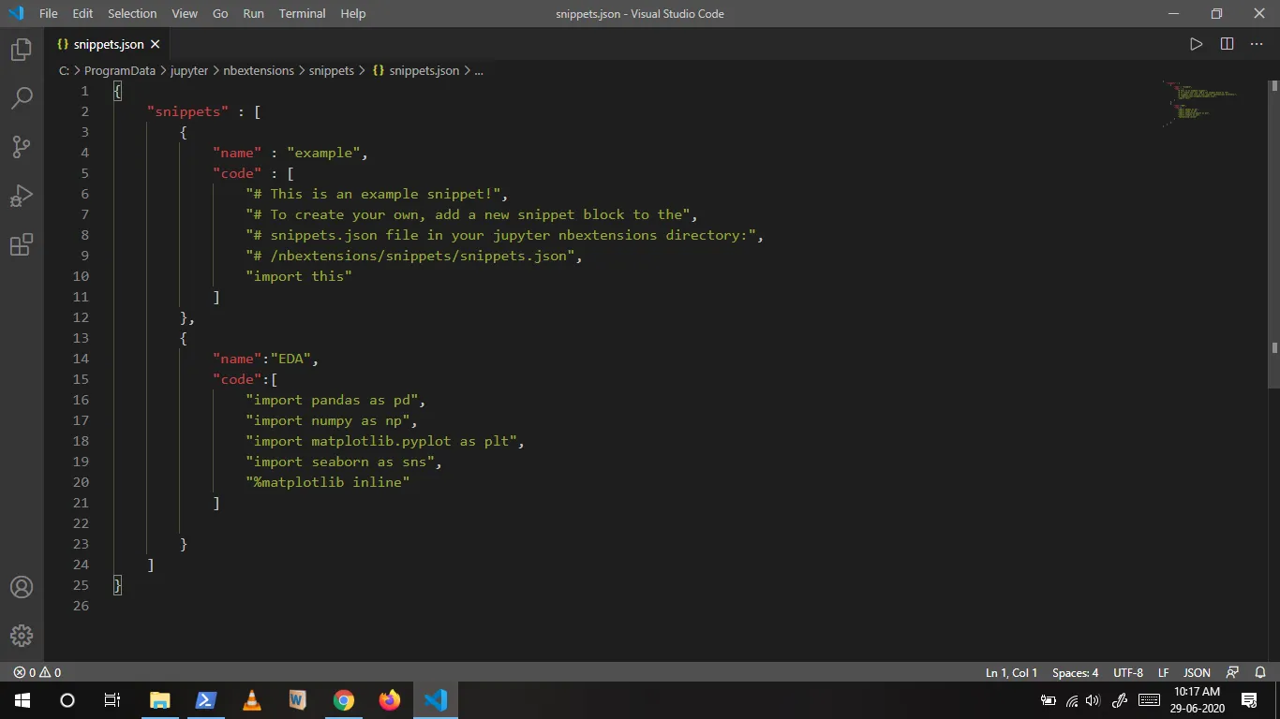Expand the trailing ellipsis breadcrumb
Viewport: 1280px width, 719px height.
point(479,70)
